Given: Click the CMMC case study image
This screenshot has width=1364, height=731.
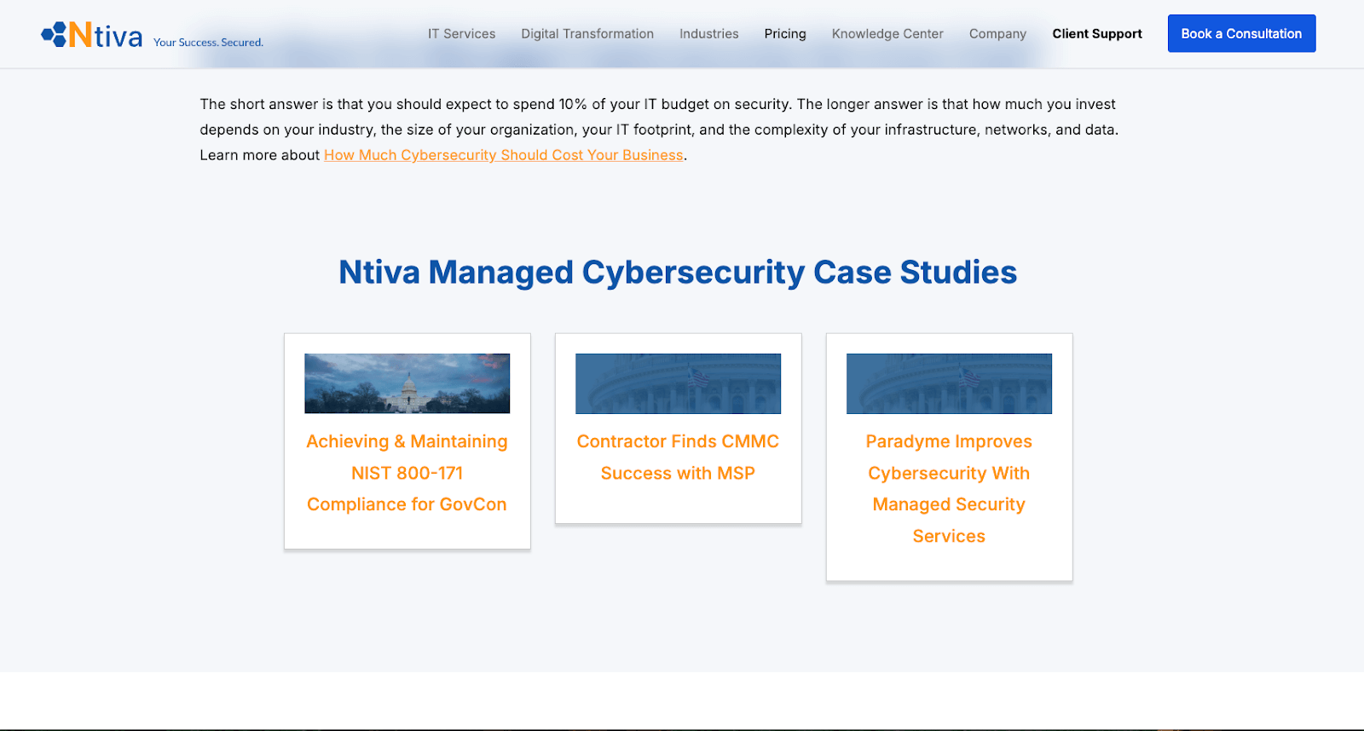Looking at the screenshot, I should click(x=679, y=383).
